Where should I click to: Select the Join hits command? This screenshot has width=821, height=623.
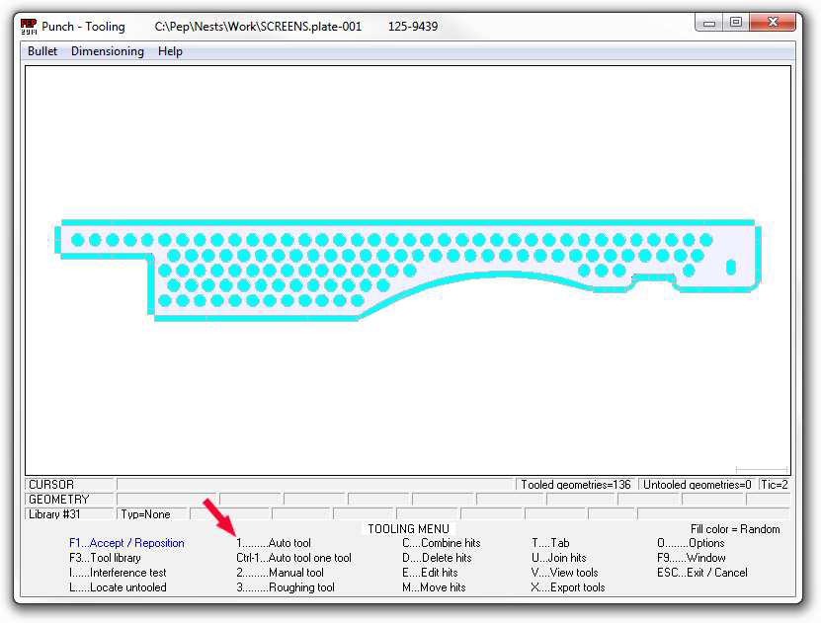[558, 558]
